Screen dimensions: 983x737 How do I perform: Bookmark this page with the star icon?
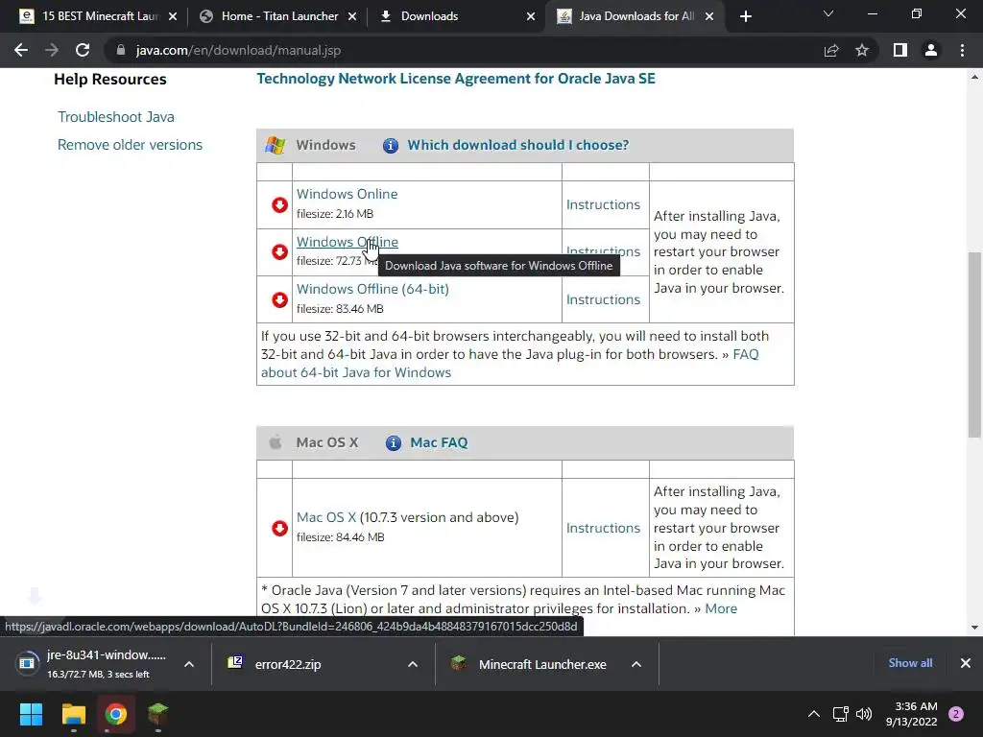pyautogui.click(x=862, y=50)
